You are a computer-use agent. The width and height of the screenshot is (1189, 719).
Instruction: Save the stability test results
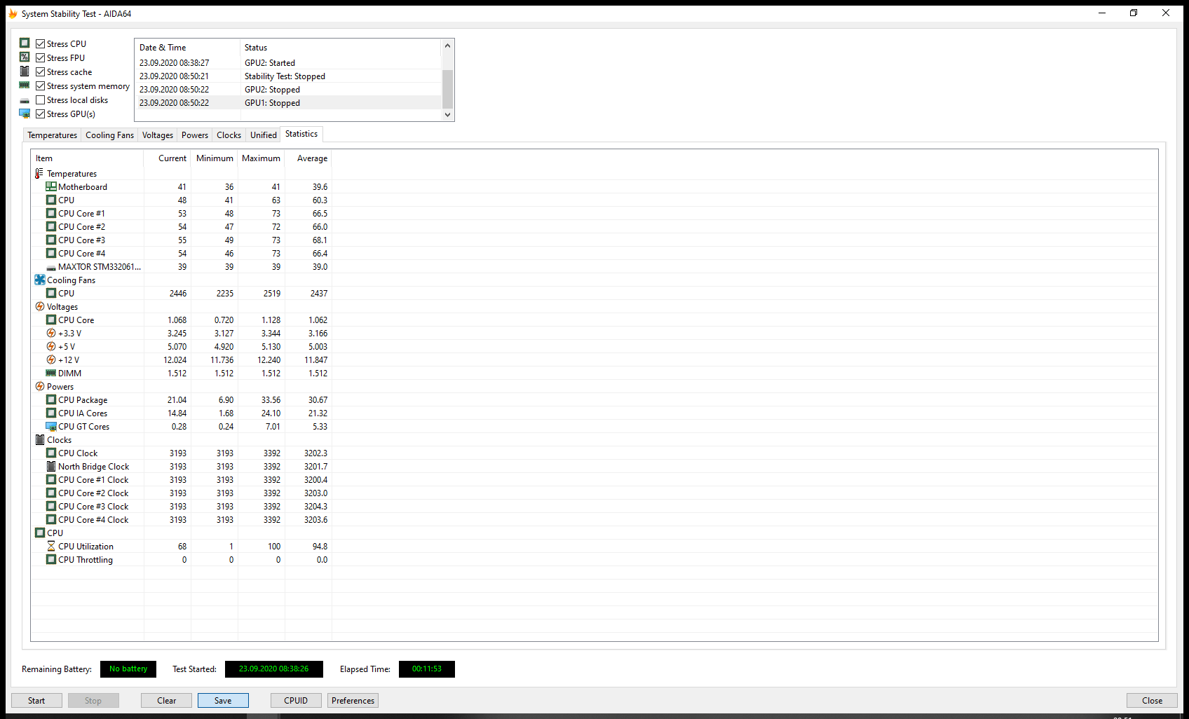pos(223,700)
